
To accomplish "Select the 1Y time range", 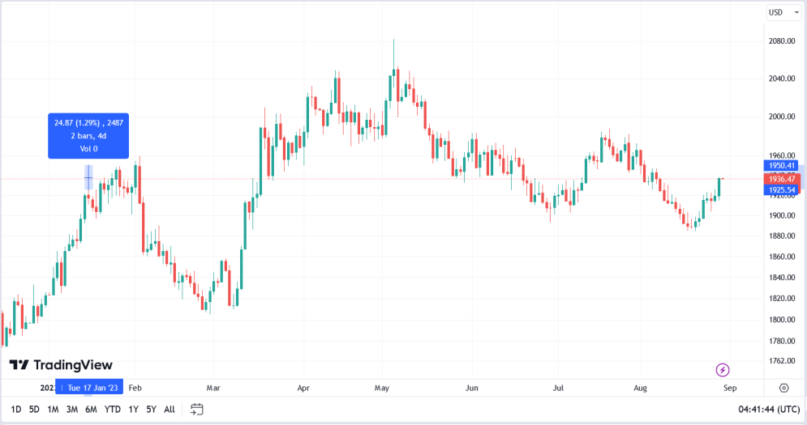I will (x=133, y=409).
